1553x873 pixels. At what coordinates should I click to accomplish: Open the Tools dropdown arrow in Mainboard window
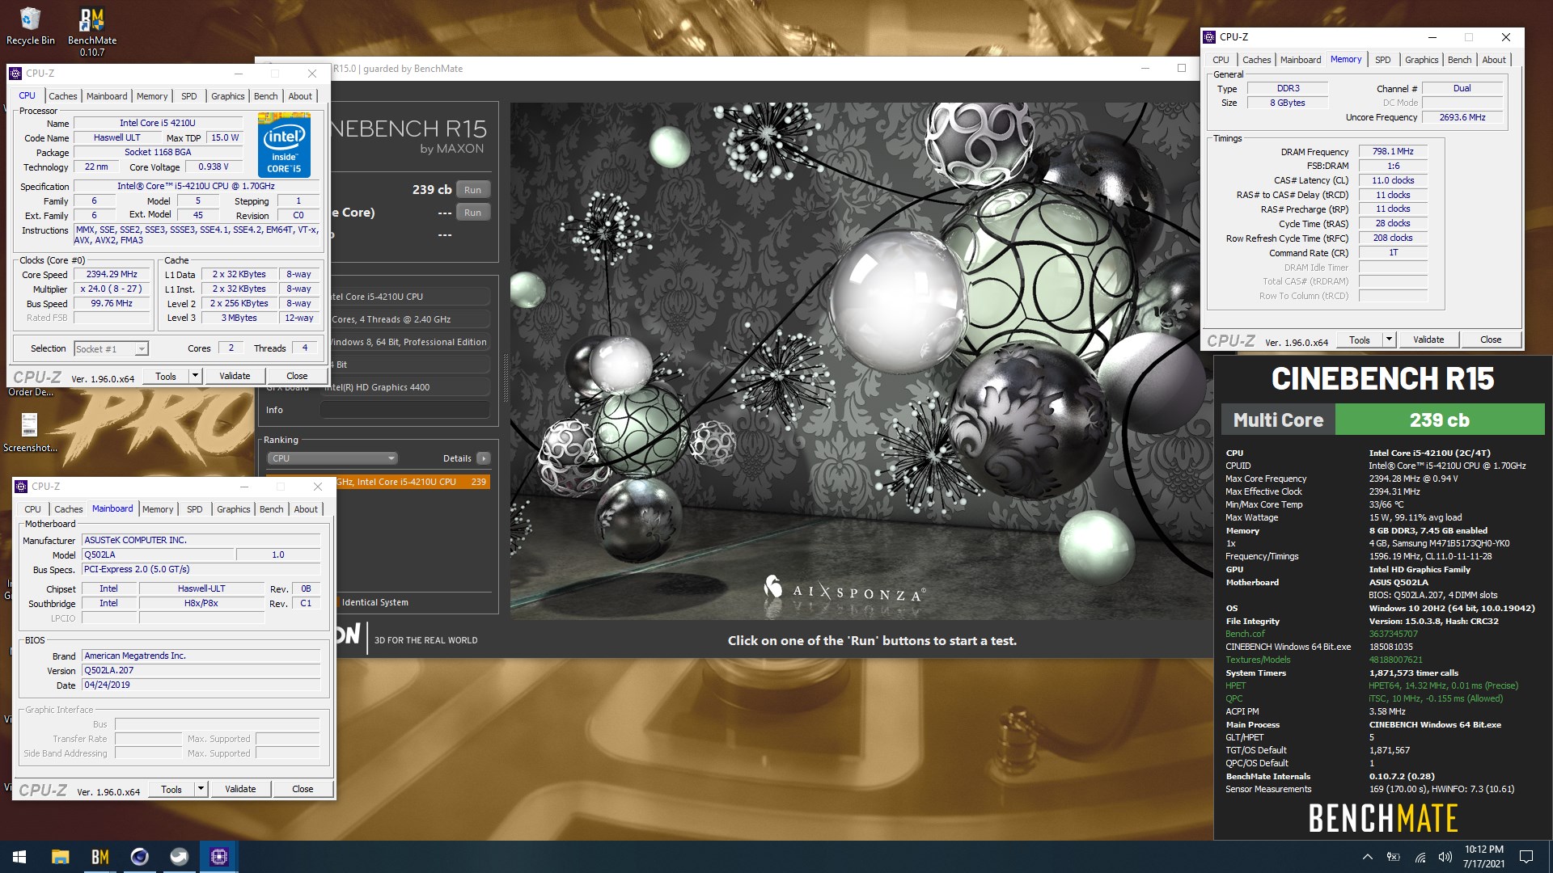click(201, 789)
